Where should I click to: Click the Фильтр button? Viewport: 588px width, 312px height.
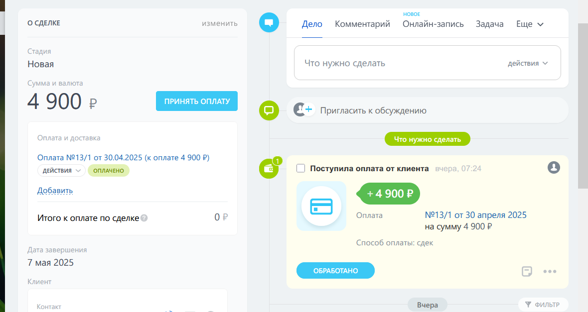[x=543, y=305]
